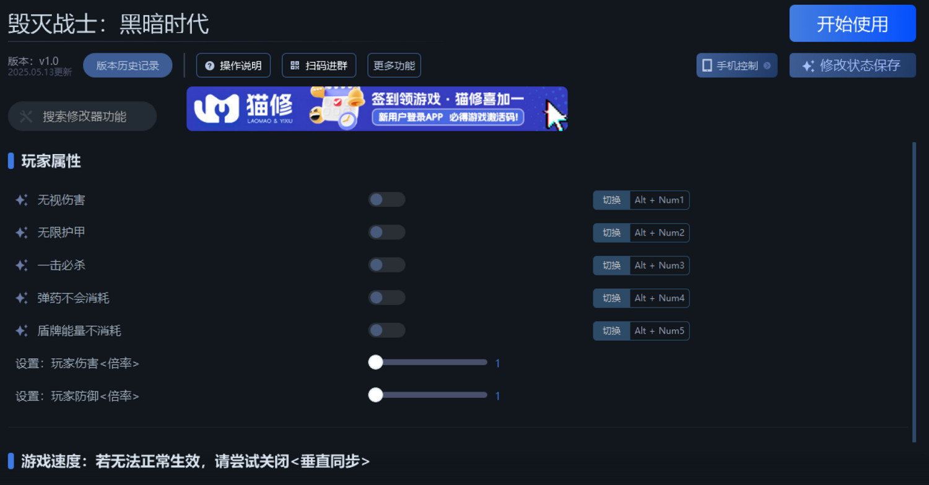Click the 玩家伤害倍率 slider handle

point(375,363)
